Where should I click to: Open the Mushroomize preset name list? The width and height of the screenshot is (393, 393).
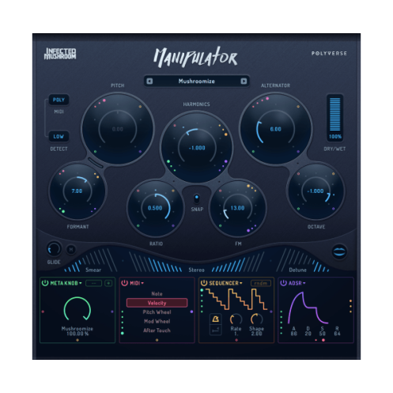click(197, 81)
